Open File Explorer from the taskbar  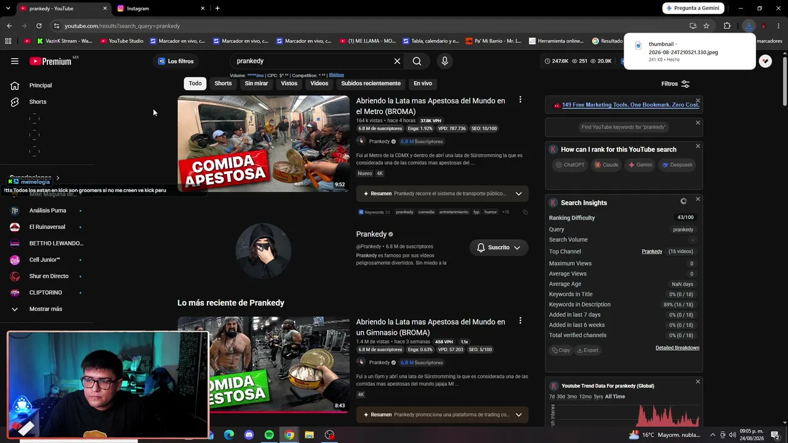coord(309,435)
